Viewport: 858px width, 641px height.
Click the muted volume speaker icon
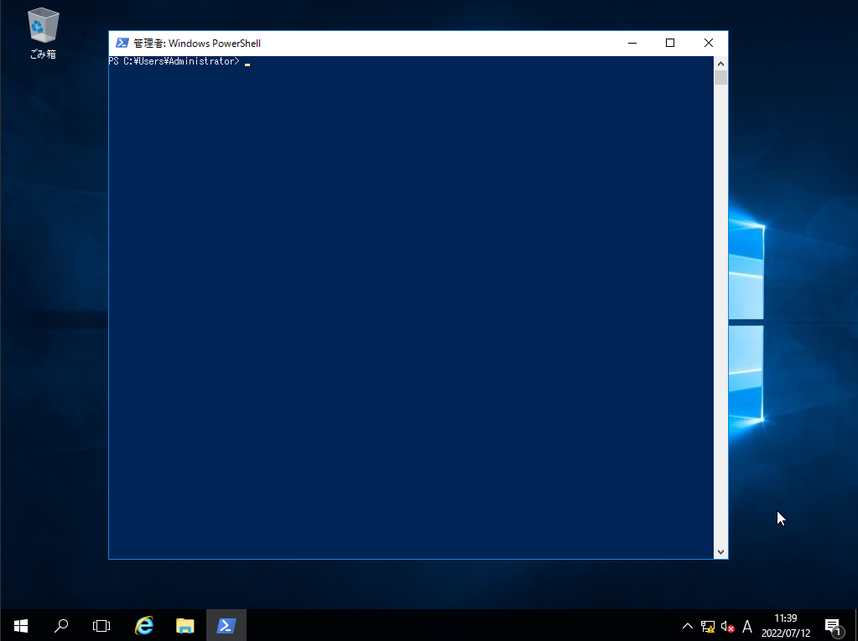click(x=727, y=626)
